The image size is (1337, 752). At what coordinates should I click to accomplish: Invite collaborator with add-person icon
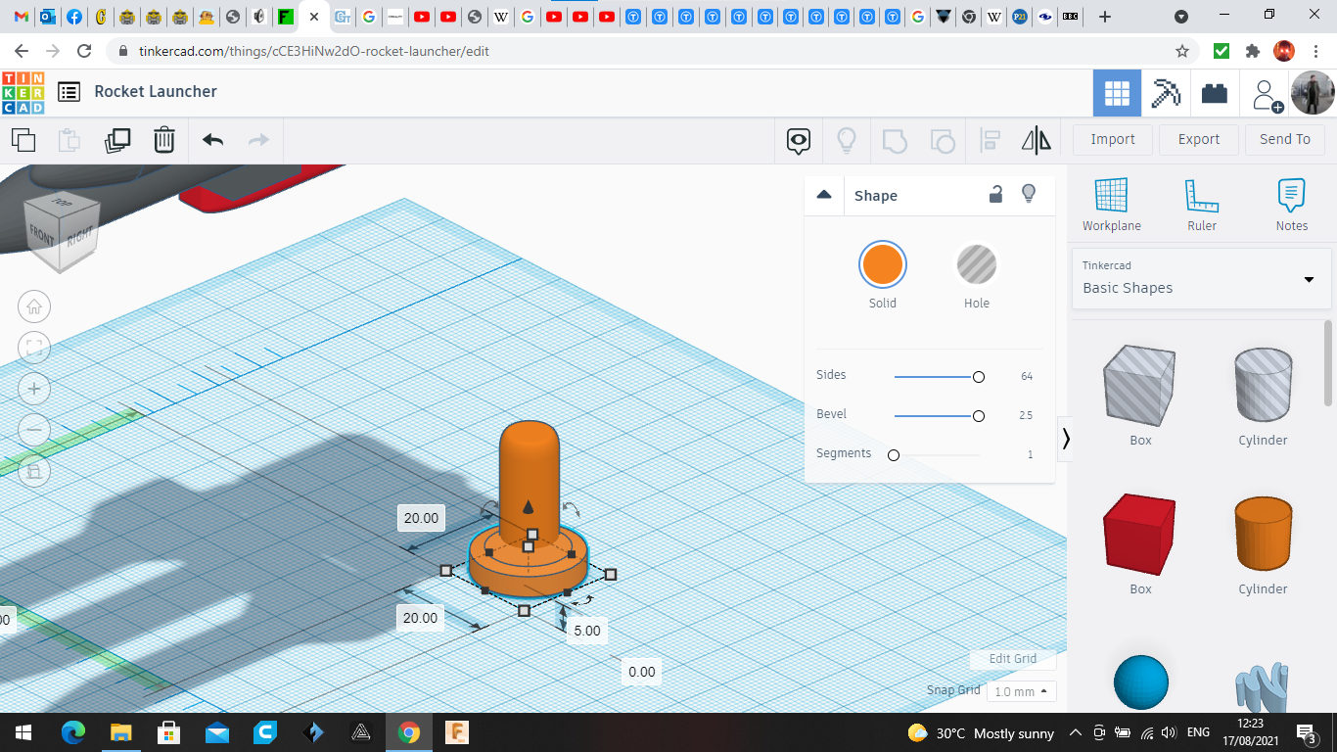[1265, 94]
